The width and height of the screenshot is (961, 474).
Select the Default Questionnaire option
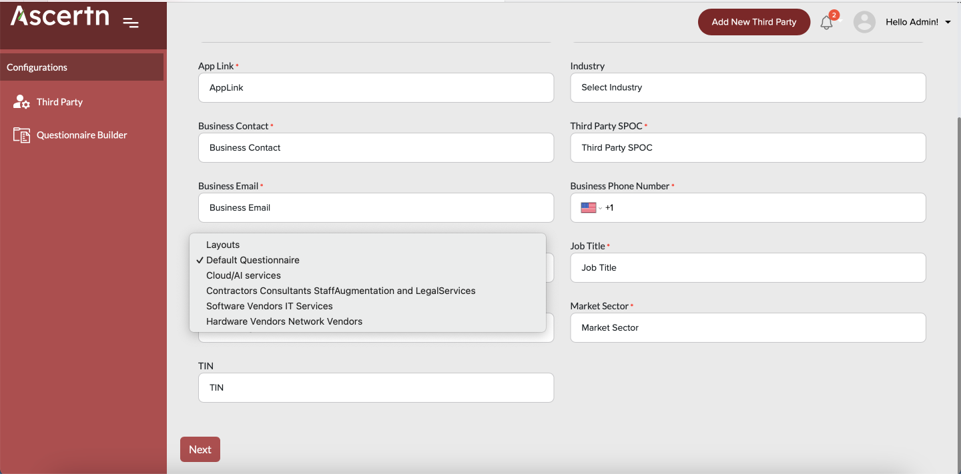pyautogui.click(x=252, y=260)
